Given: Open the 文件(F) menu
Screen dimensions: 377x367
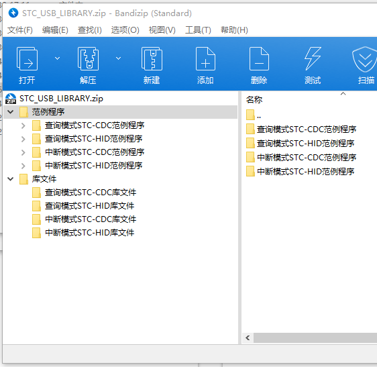Looking at the screenshot, I should (x=19, y=30).
